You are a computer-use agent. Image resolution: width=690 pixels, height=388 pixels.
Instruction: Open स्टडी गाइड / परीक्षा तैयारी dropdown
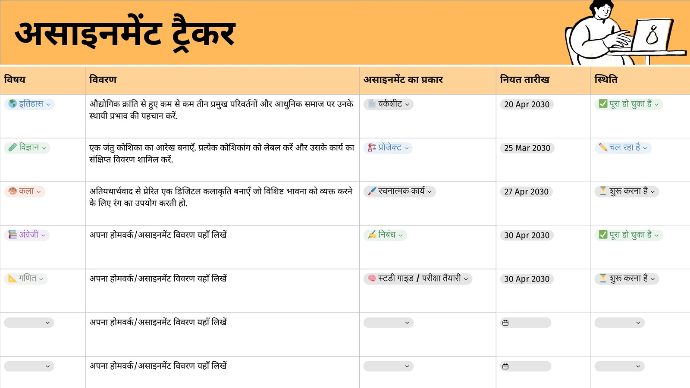point(418,278)
